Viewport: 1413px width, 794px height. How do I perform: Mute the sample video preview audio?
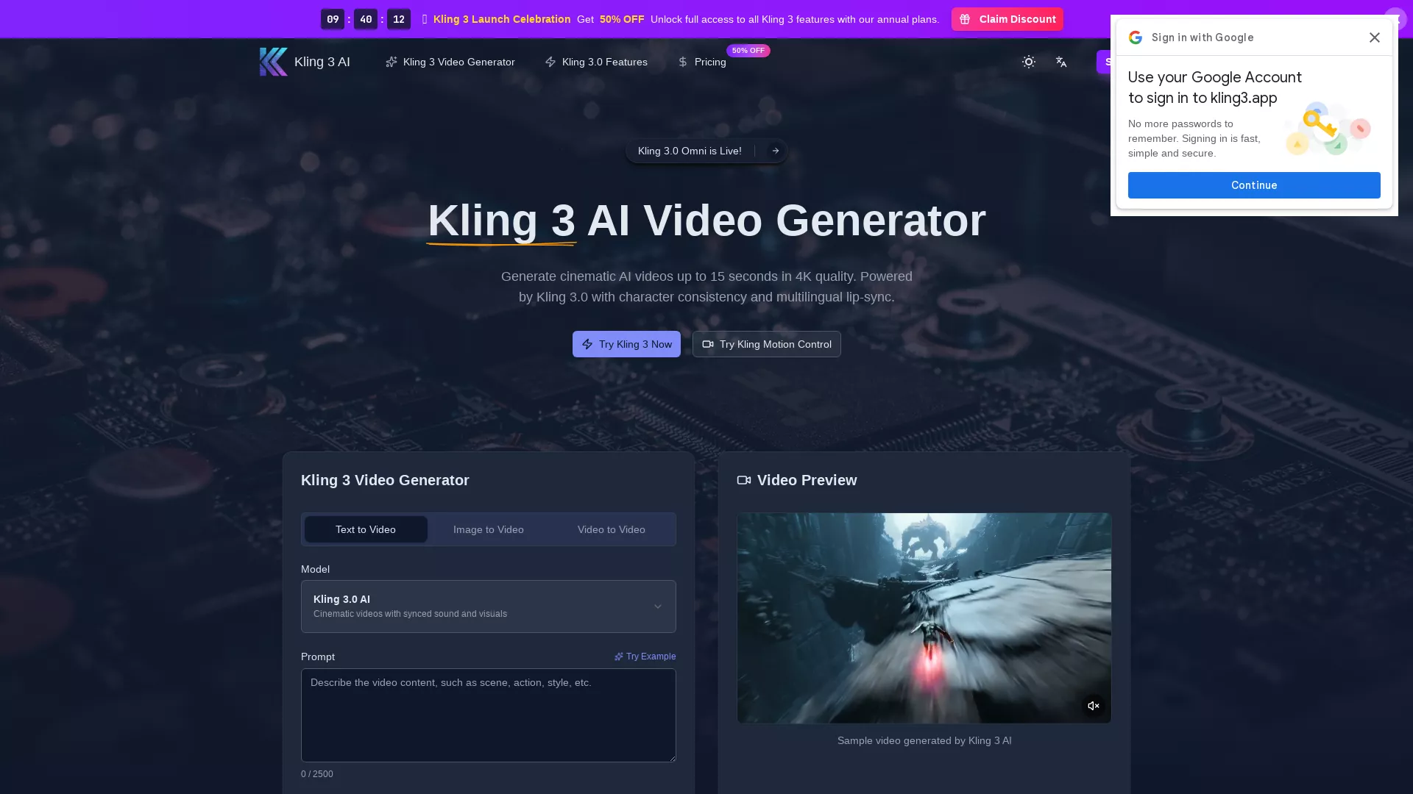(x=1094, y=705)
